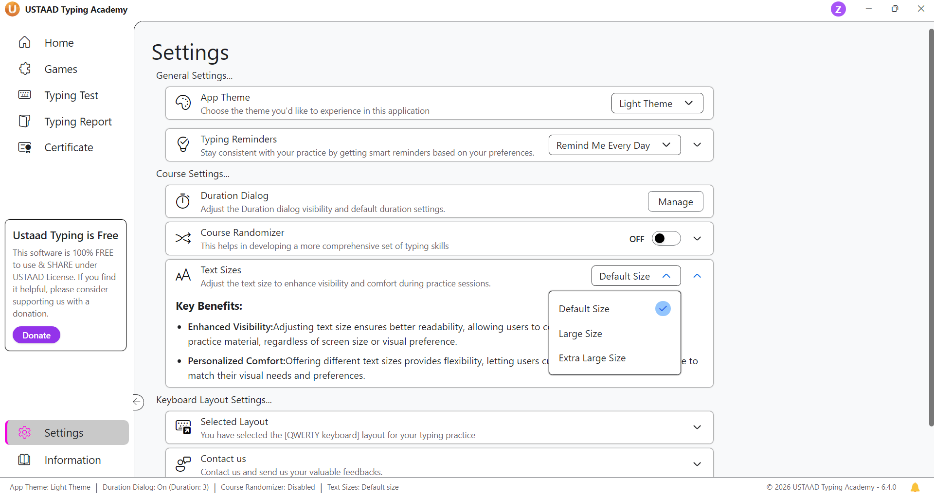This screenshot has width=934, height=496.
Task: Select the Large Size option
Action: pyautogui.click(x=580, y=334)
